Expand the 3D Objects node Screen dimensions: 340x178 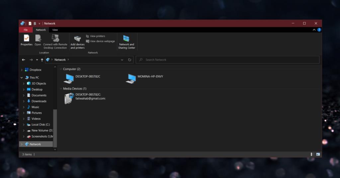(24, 83)
